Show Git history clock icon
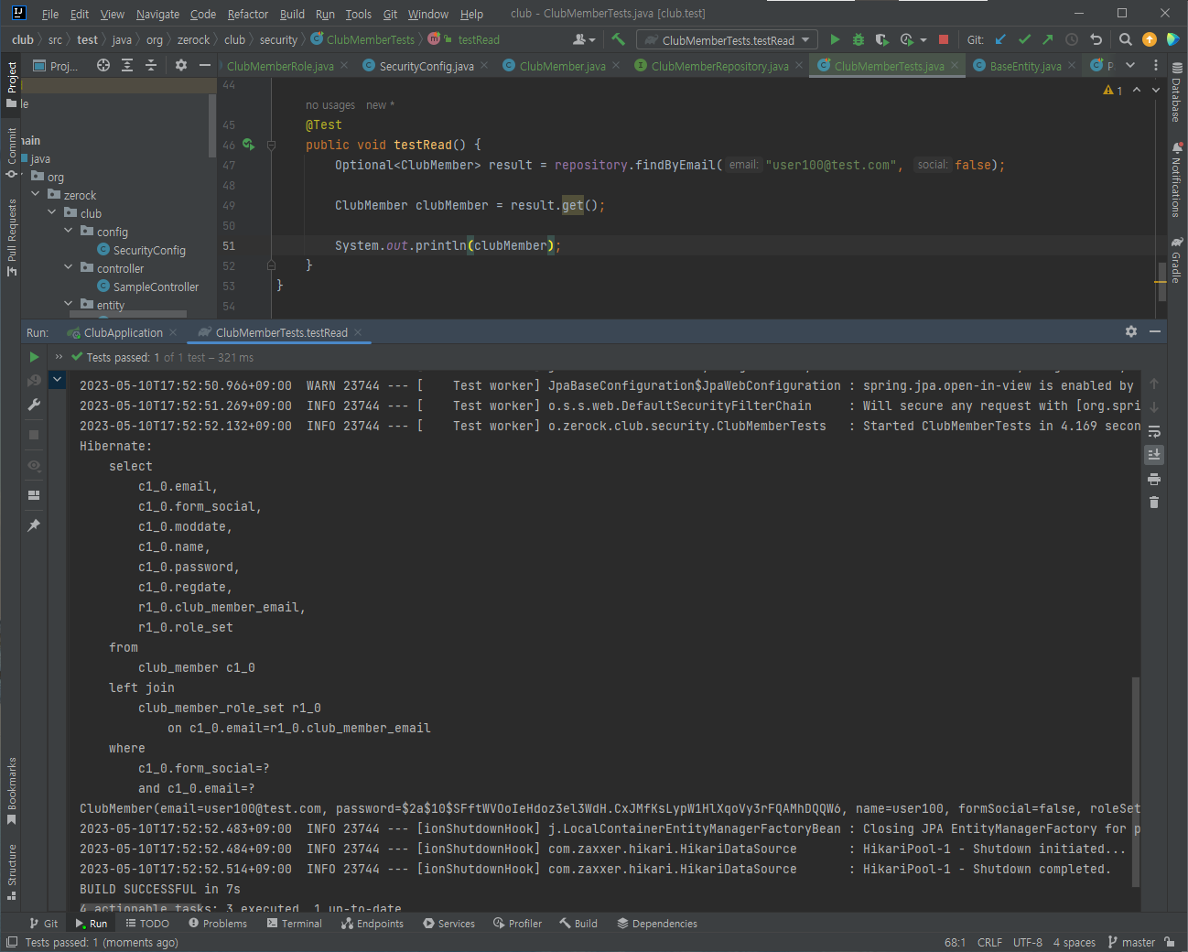The height and width of the screenshot is (952, 1188). 1072,39
